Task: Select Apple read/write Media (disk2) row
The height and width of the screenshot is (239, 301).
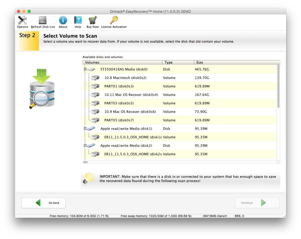Action: 179,145
